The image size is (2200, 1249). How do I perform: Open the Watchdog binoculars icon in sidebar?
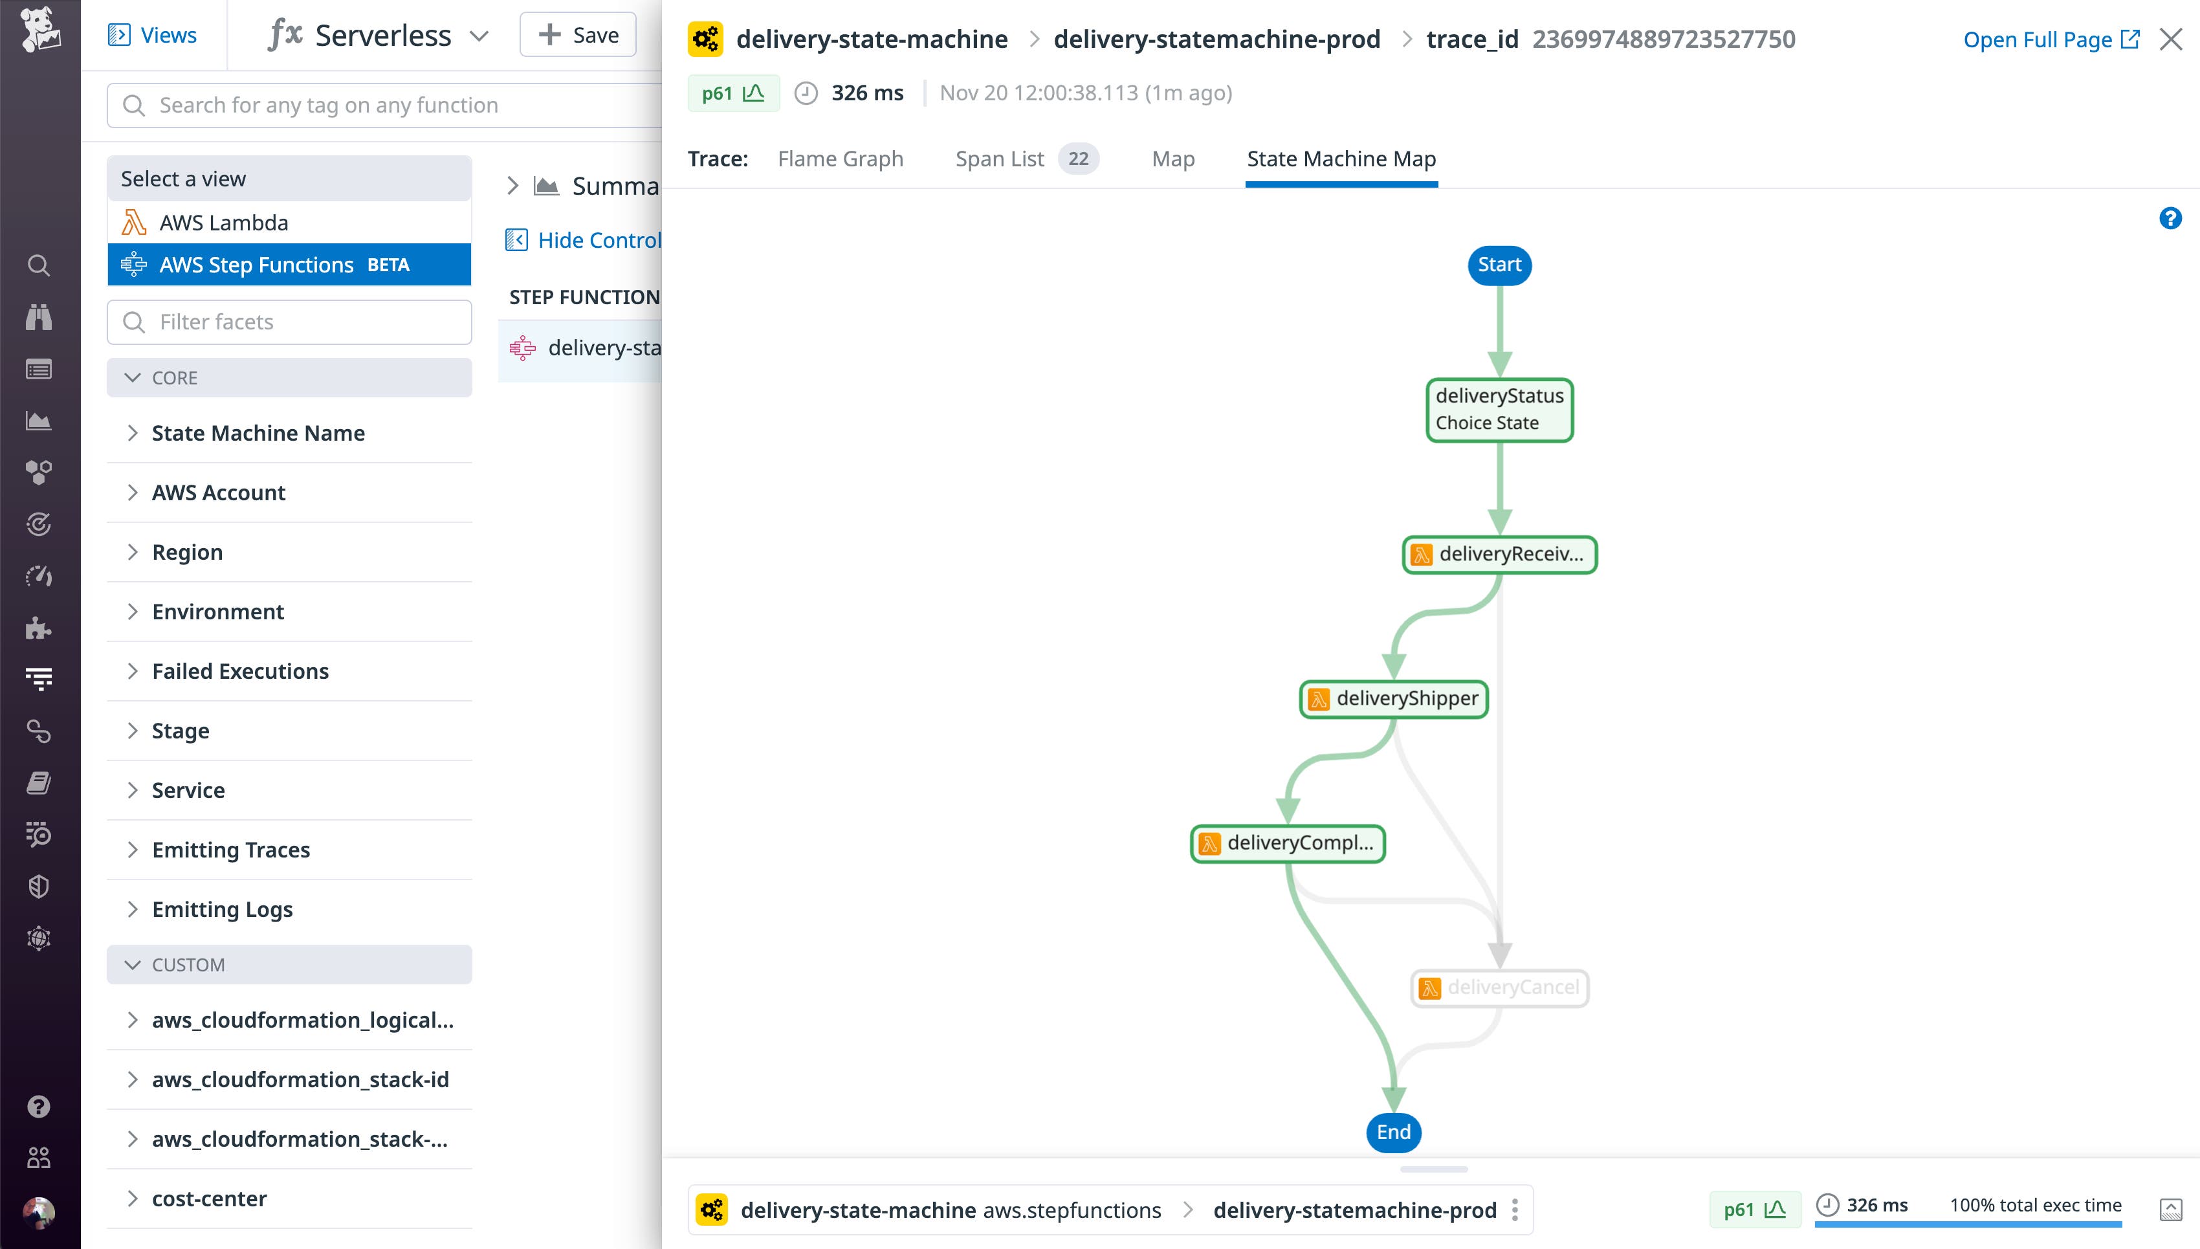(x=39, y=317)
